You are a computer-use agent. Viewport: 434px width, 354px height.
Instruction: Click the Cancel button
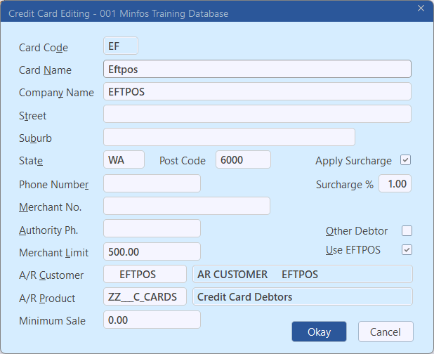(x=386, y=332)
